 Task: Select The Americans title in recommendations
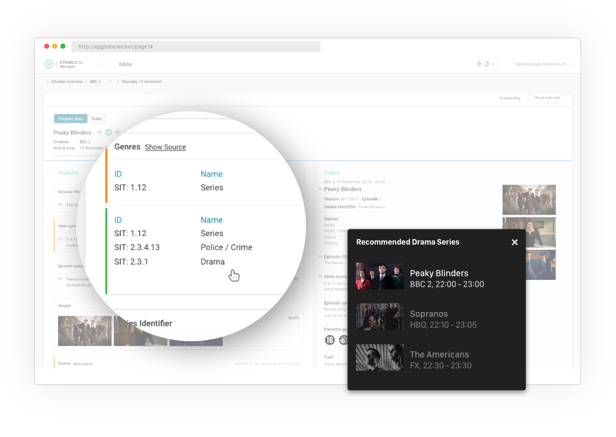439,354
